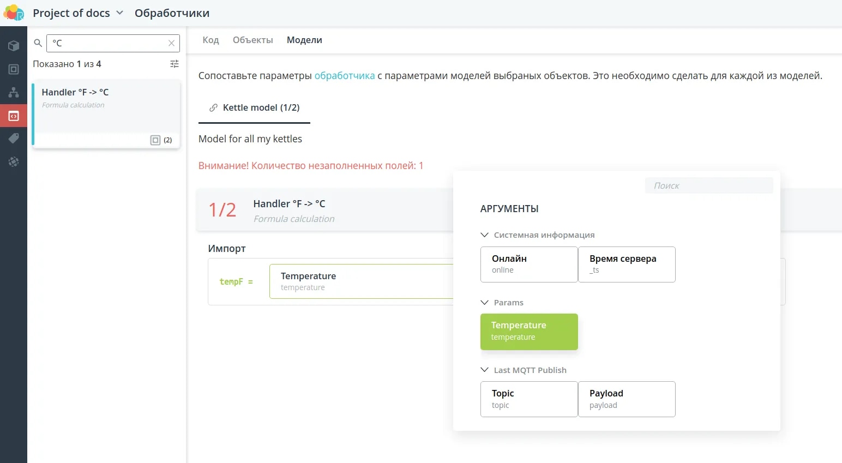The height and width of the screenshot is (463, 842).
Task: Choose the Онлайн argument
Action: pyautogui.click(x=529, y=264)
